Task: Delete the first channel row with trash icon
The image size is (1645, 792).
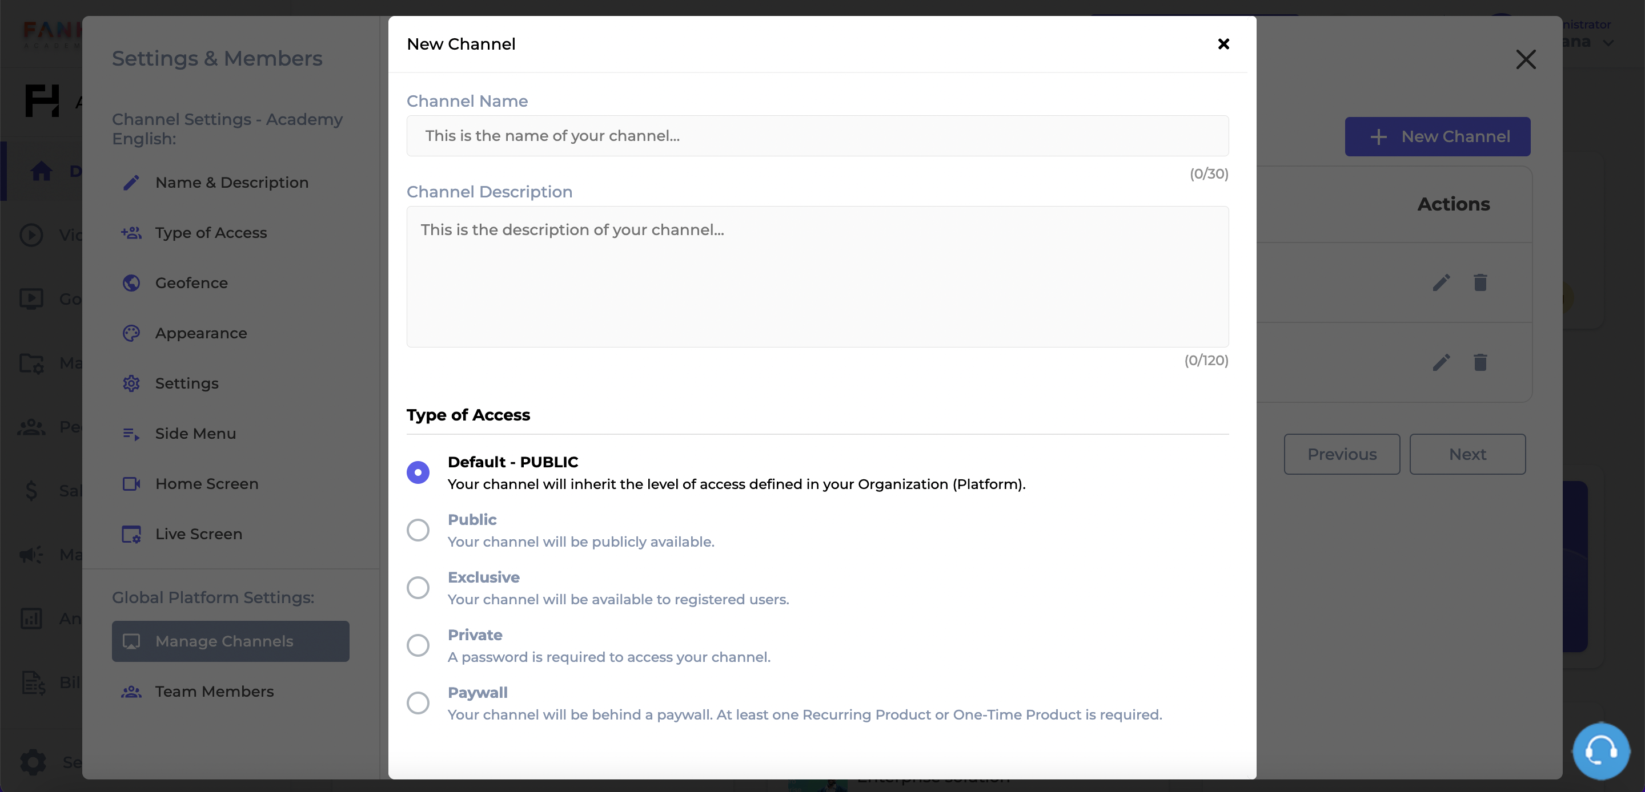Action: tap(1480, 282)
